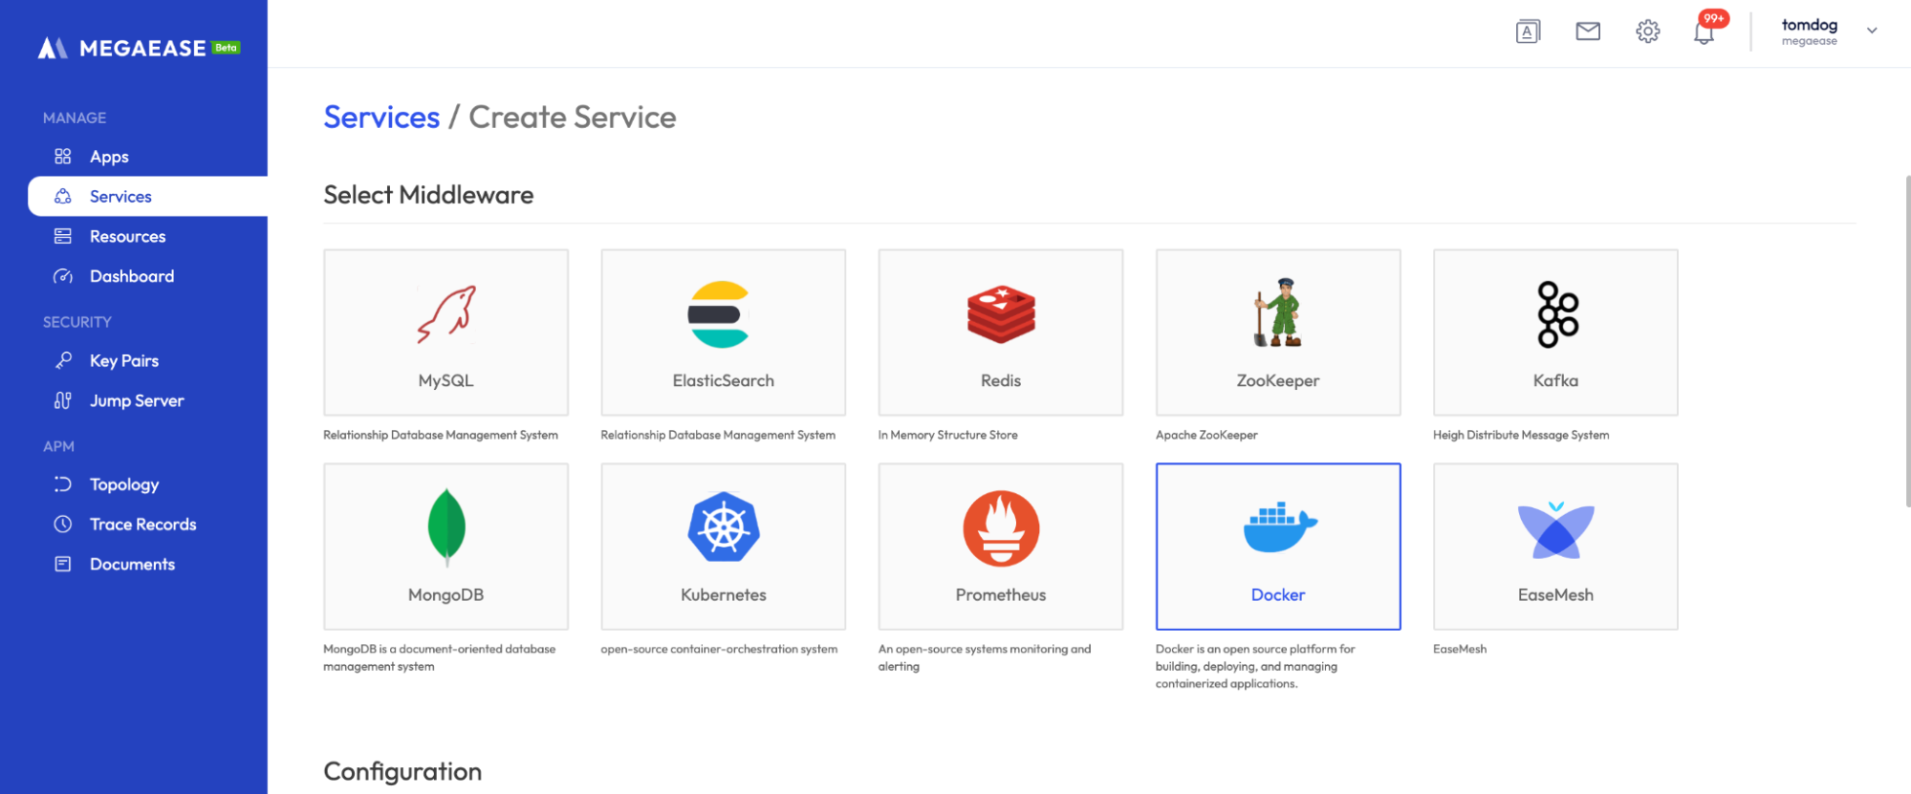The height and width of the screenshot is (794, 1911).
Task: Select the MongoDB leaf logo
Action: 446,526
